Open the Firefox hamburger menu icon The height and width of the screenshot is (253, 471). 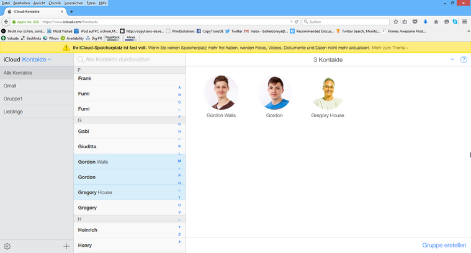coord(464,22)
